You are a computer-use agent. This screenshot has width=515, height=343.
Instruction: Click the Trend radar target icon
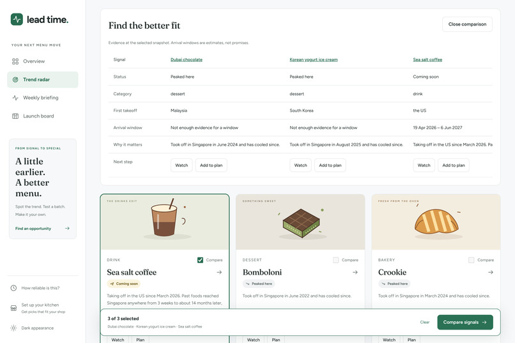[15, 79]
